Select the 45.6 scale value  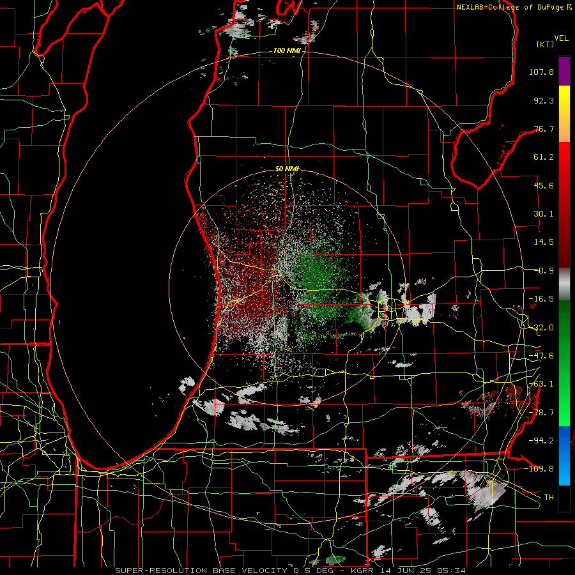click(544, 185)
